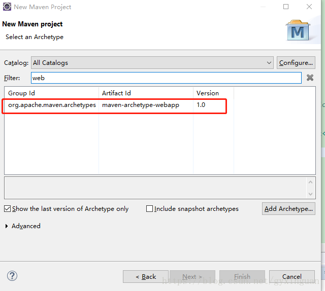
Task: Click the Finish button
Action: pos(242,276)
